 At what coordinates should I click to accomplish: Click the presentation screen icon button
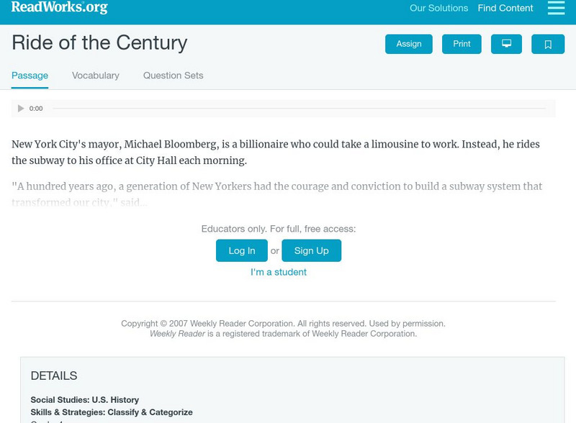coord(506,44)
